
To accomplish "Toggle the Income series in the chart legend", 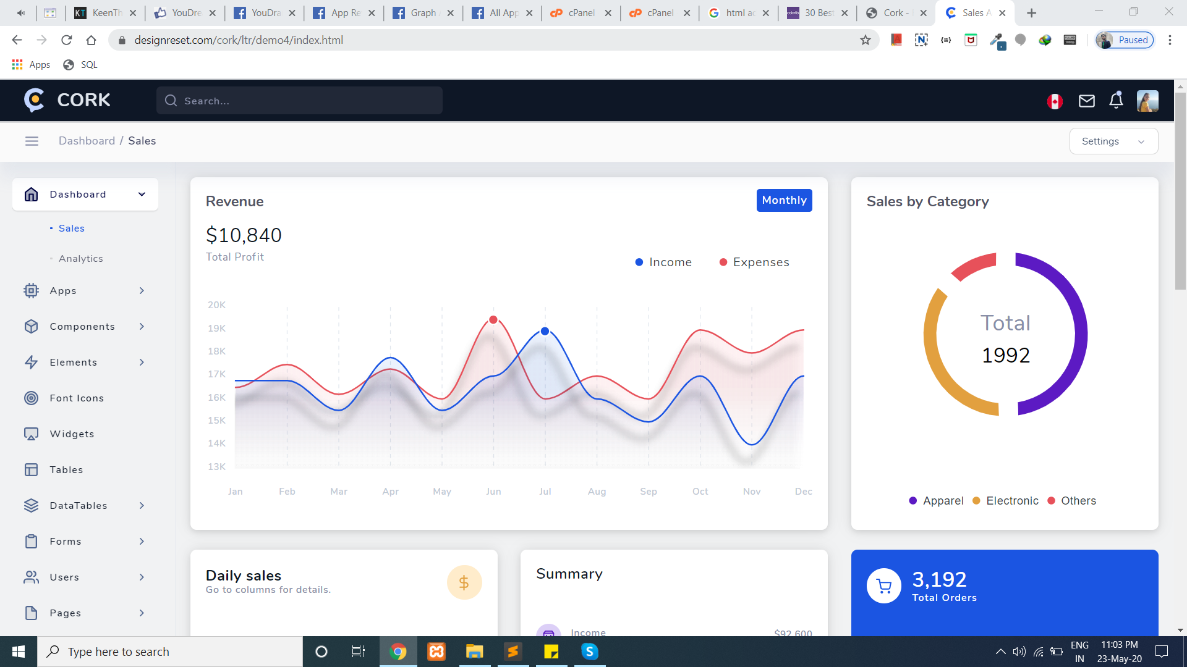I will coord(663,262).
